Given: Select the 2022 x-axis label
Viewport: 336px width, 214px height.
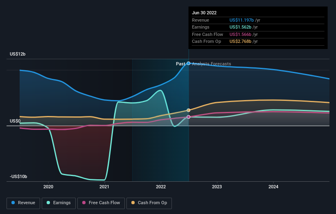Looking at the screenshot, I should coord(161,187).
